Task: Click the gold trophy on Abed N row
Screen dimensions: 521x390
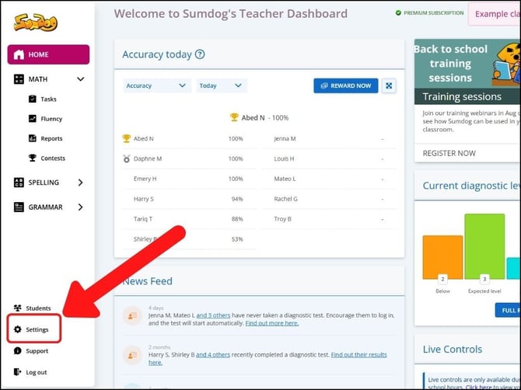Action: coord(126,138)
